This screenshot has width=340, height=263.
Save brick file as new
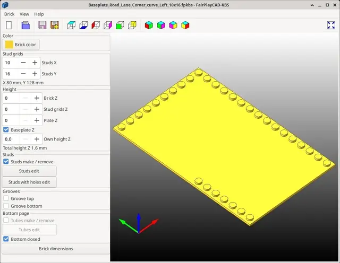pos(55,25)
